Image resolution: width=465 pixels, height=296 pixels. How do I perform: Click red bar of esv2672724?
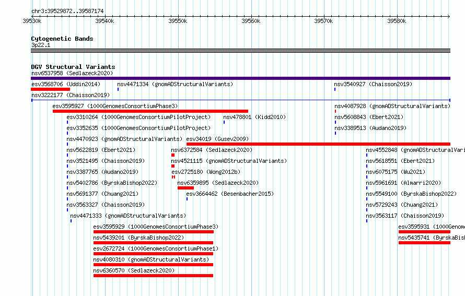(x=153, y=254)
